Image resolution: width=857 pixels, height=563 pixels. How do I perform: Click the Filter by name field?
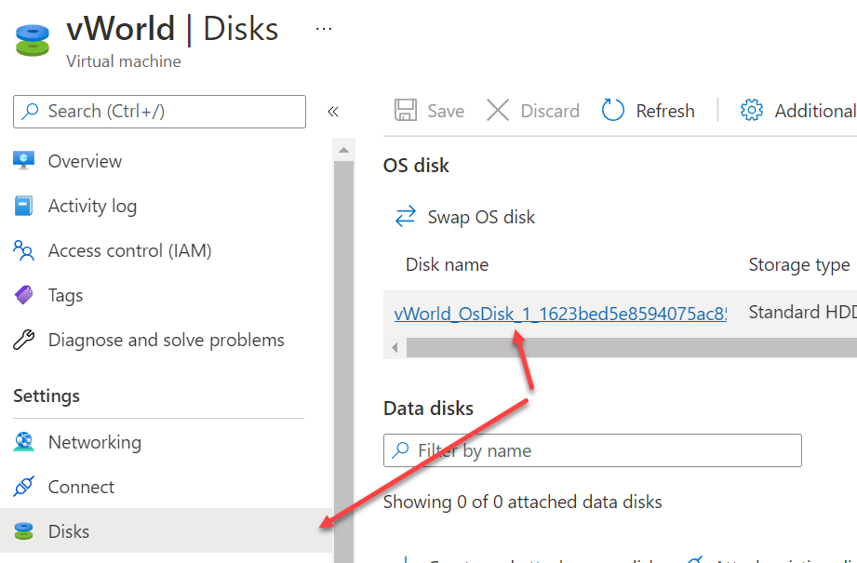coord(592,450)
